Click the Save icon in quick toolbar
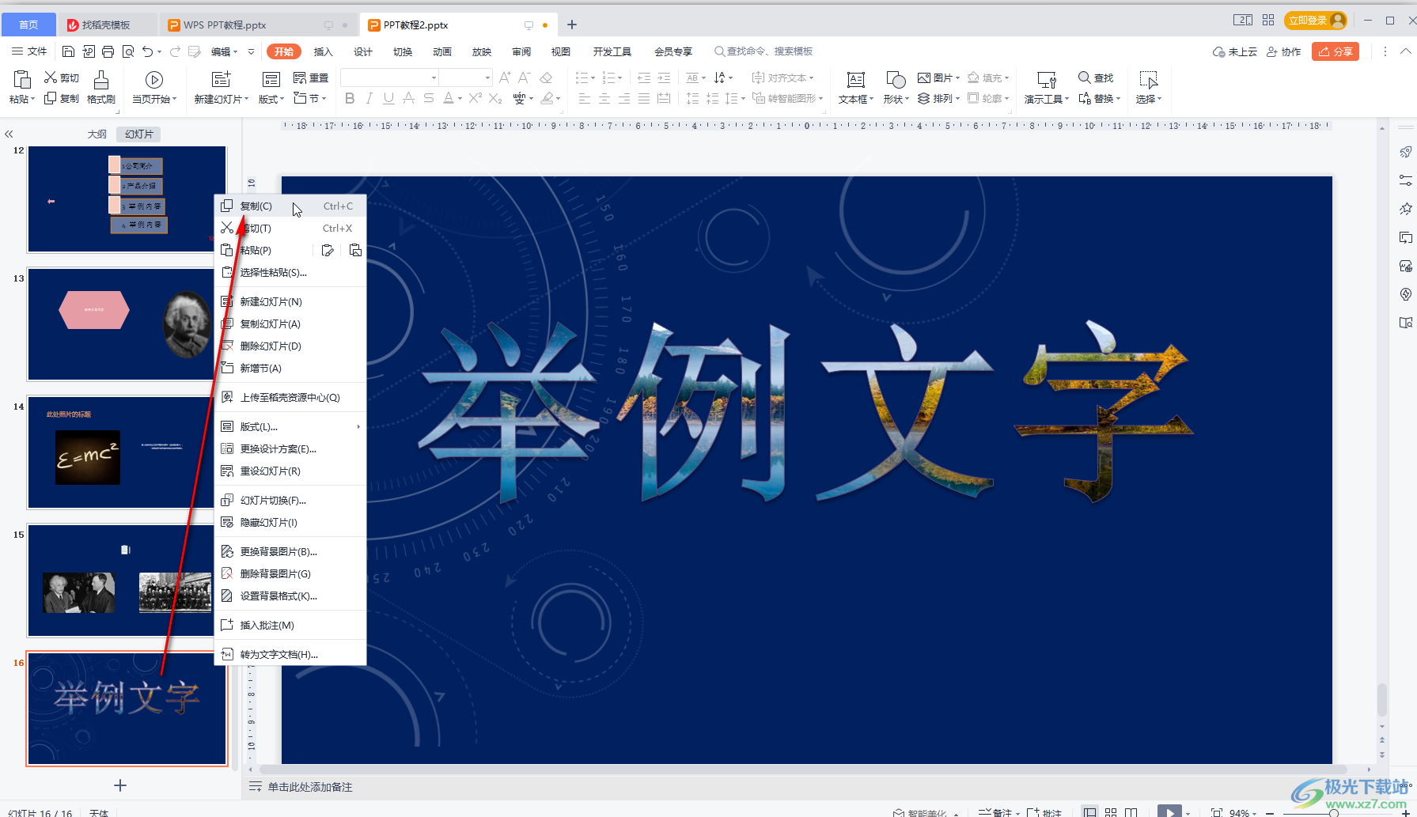 pos(68,51)
